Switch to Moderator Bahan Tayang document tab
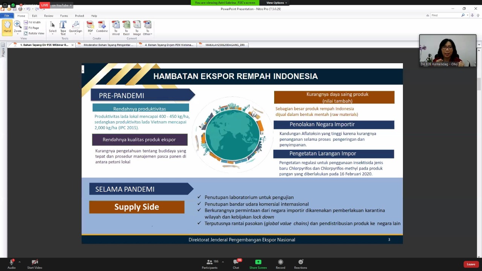The width and height of the screenshot is (482, 271). [108, 45]
